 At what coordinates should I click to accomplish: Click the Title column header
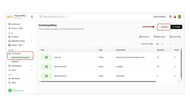tap(42, 50)
